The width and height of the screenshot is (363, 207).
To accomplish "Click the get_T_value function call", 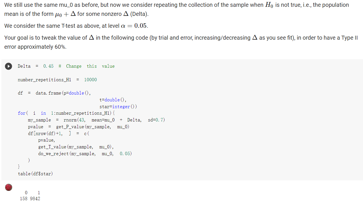I will [76, 147].
